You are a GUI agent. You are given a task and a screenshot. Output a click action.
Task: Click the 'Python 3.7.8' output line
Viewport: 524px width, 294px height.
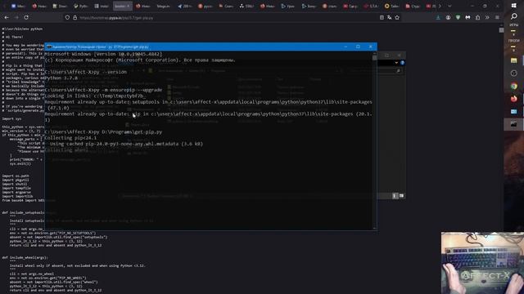click(x=61, y=78)
